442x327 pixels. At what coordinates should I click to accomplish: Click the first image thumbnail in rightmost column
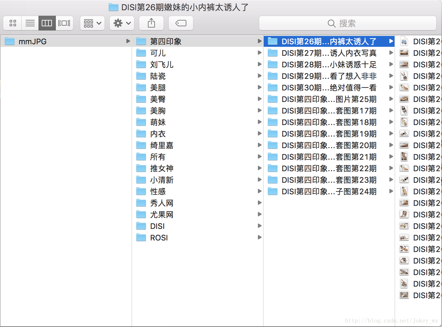point(404,41)
